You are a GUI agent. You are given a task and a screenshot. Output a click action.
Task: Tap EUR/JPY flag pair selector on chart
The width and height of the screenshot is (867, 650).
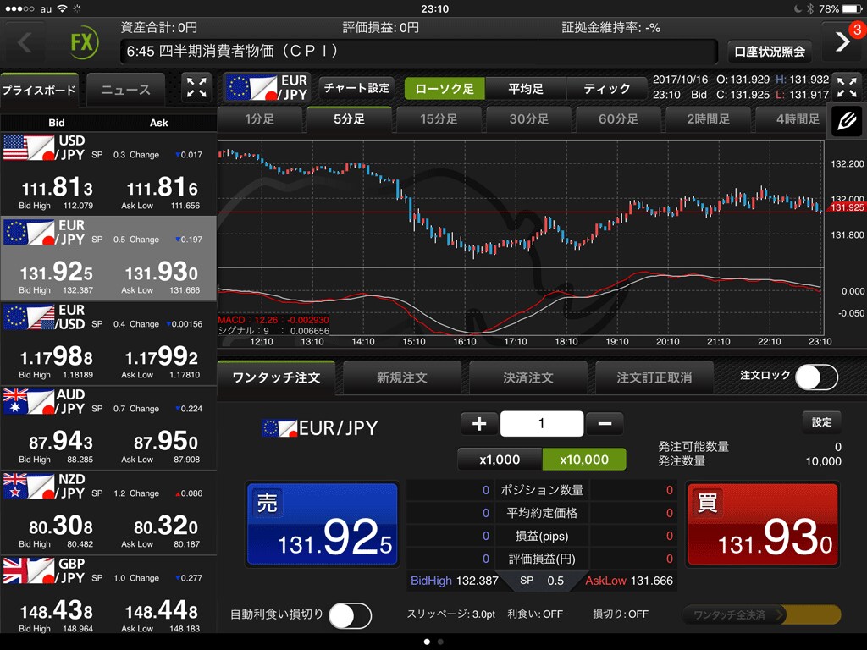click(268, 88)
